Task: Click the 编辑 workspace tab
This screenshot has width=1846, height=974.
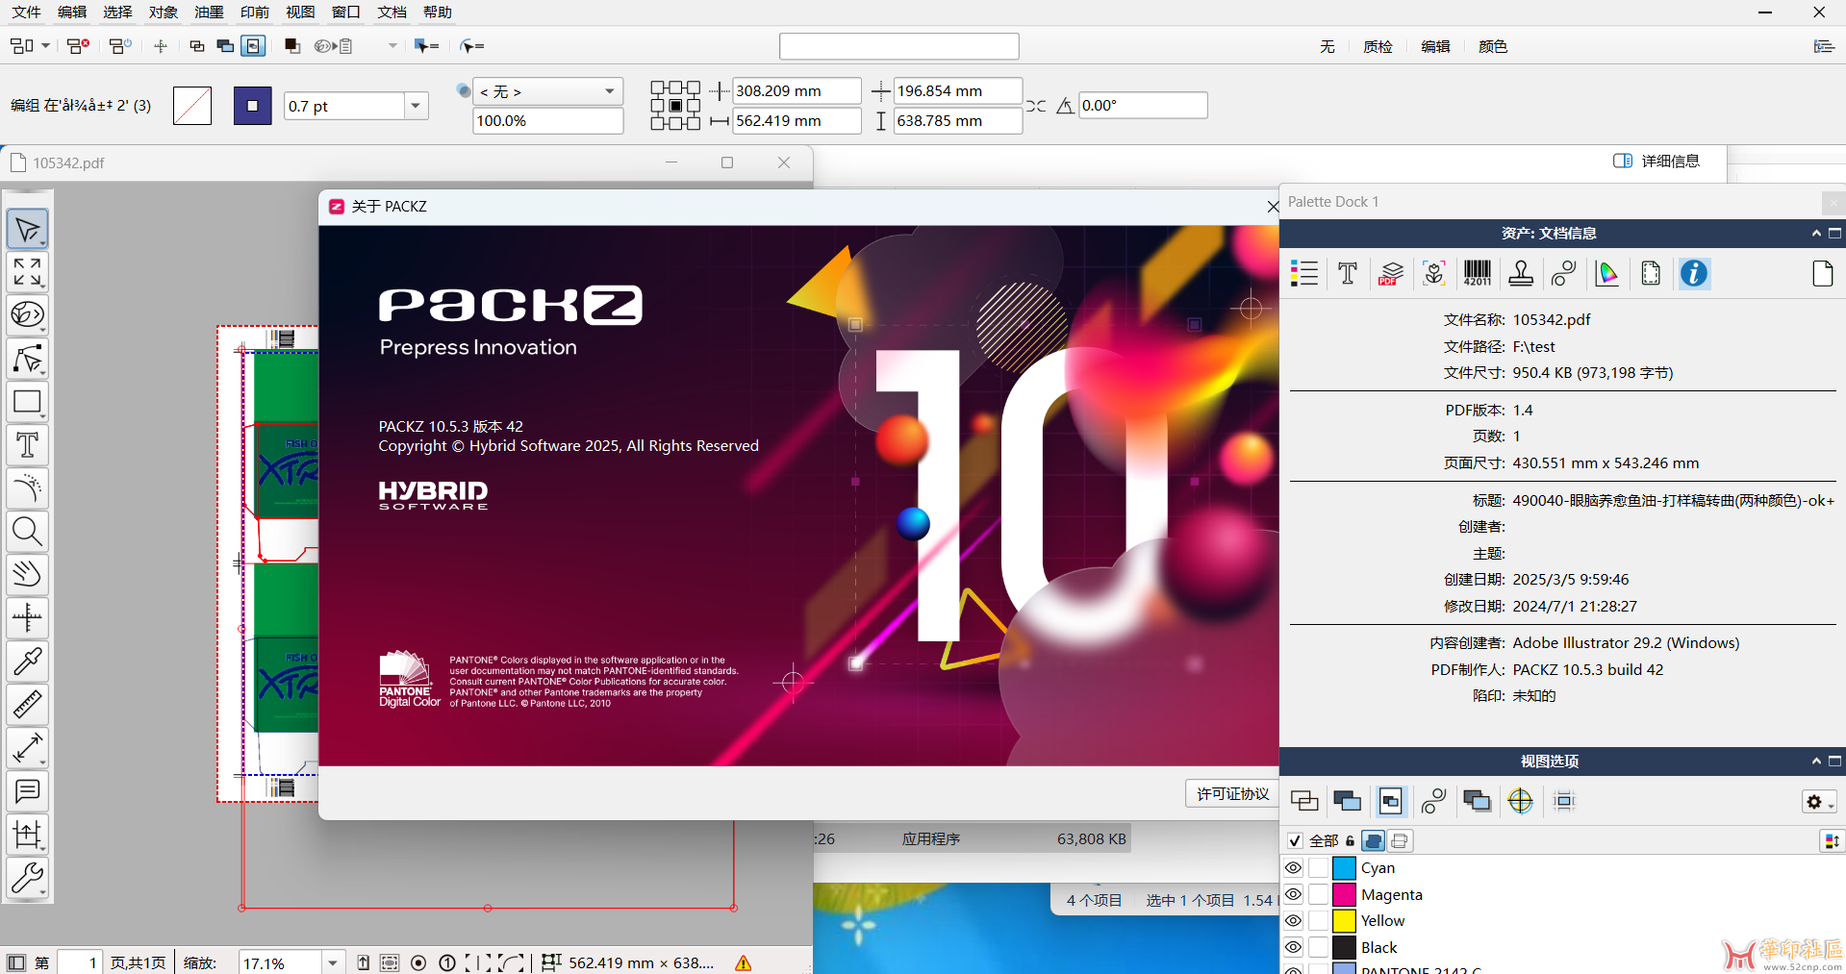Action: click(x=1435, y=46)
